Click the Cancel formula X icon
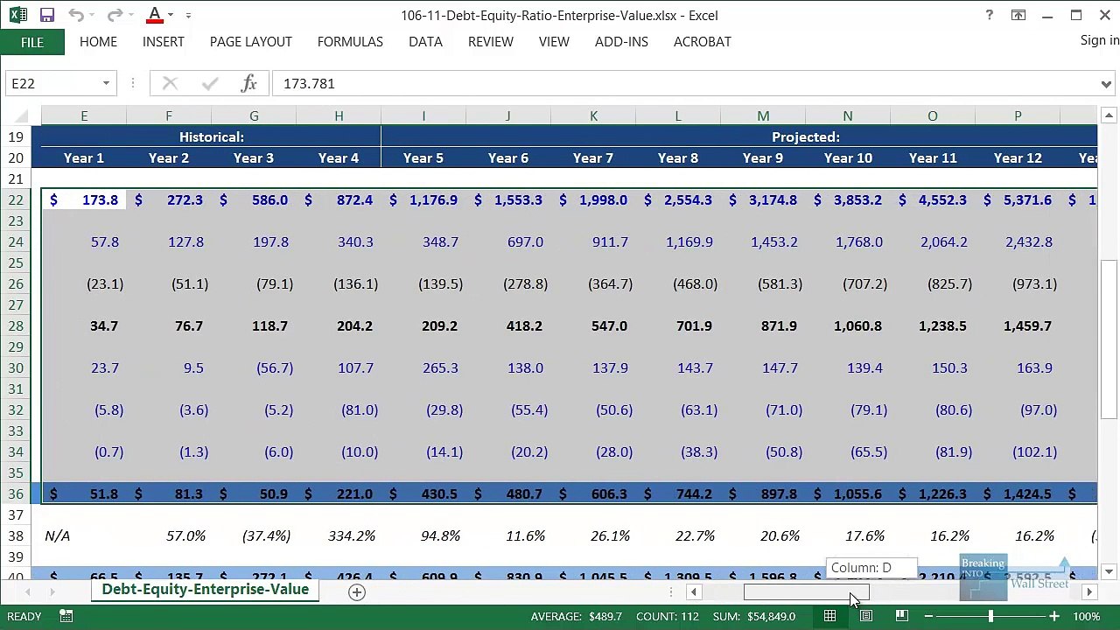The image size is (1120, 630). [170, 83]
